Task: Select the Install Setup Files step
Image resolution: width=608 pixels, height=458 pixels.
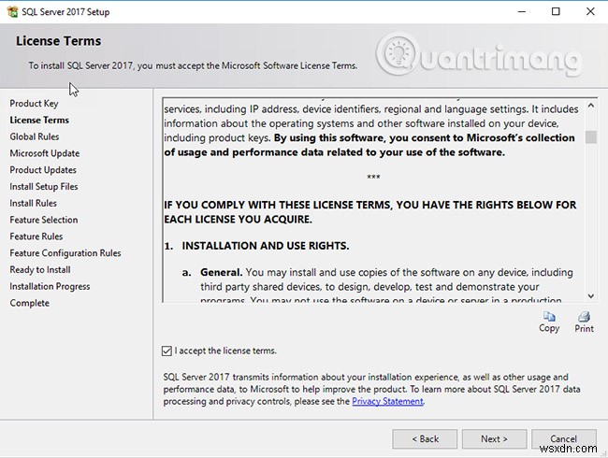Action: click(44, 187)
